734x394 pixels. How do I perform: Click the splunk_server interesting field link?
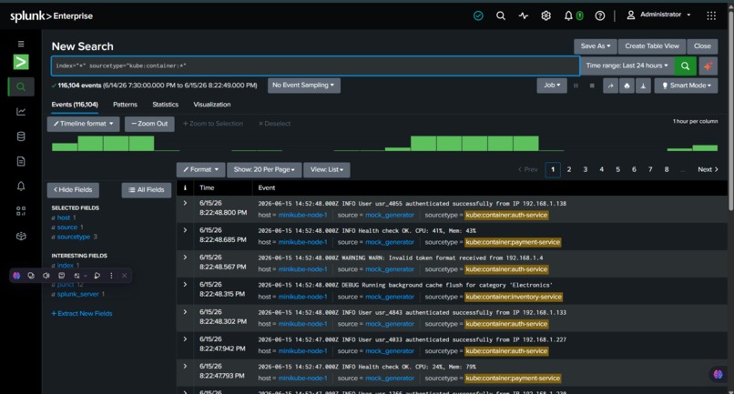click(77, 294)
